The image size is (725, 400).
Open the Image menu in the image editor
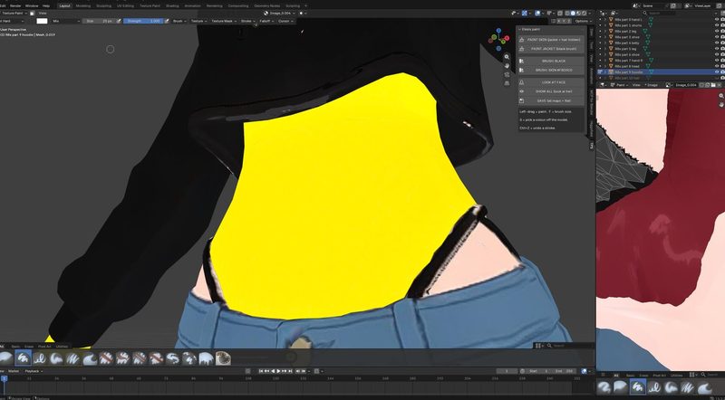point(652,85)
